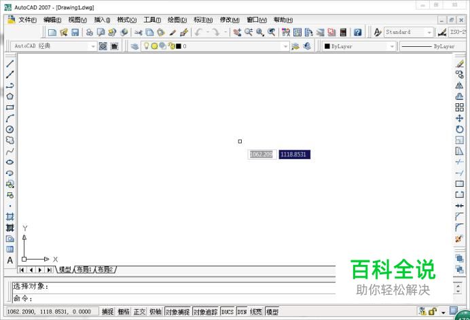
Task: Open the Layer Properties Manager icon
Action: pos(134,46)
